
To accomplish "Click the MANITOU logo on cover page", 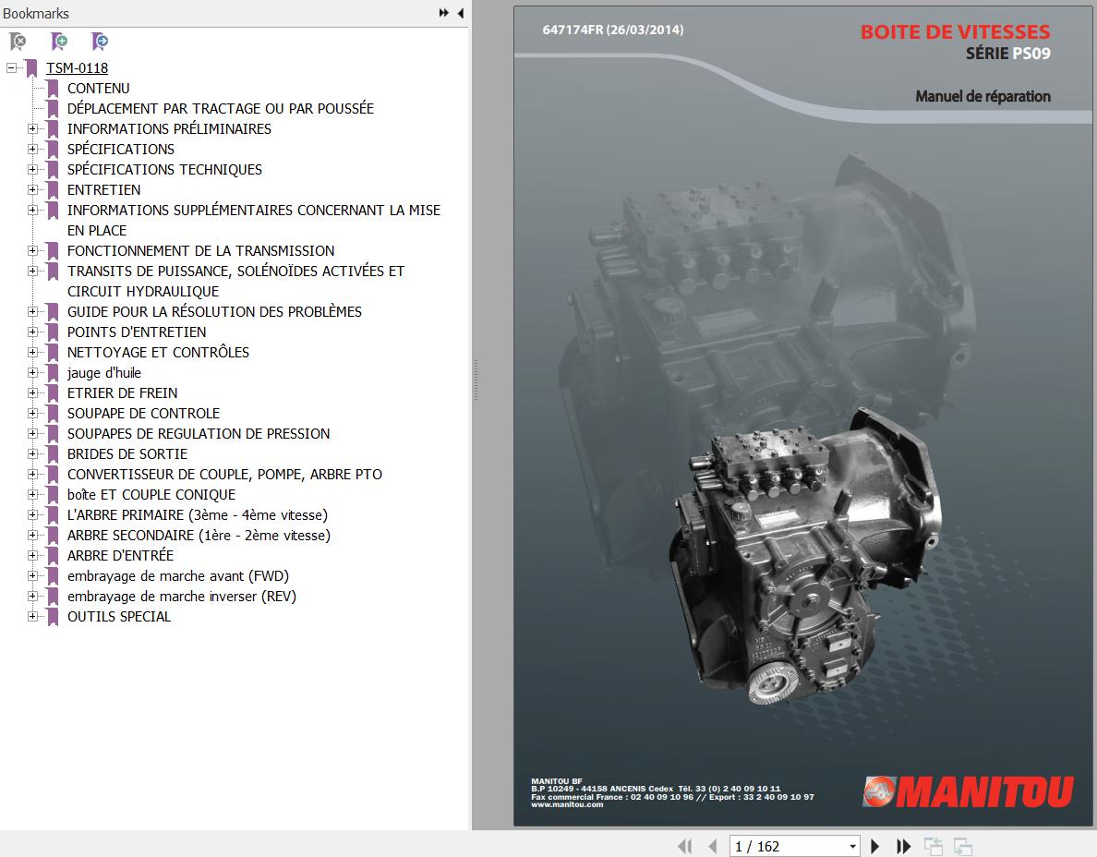I will (x=968, y=791).
